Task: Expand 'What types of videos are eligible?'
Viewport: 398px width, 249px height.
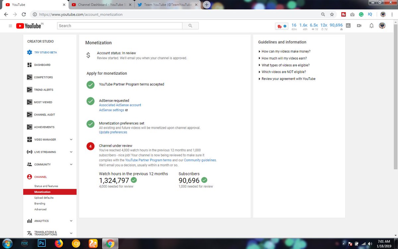Action: 286,65
